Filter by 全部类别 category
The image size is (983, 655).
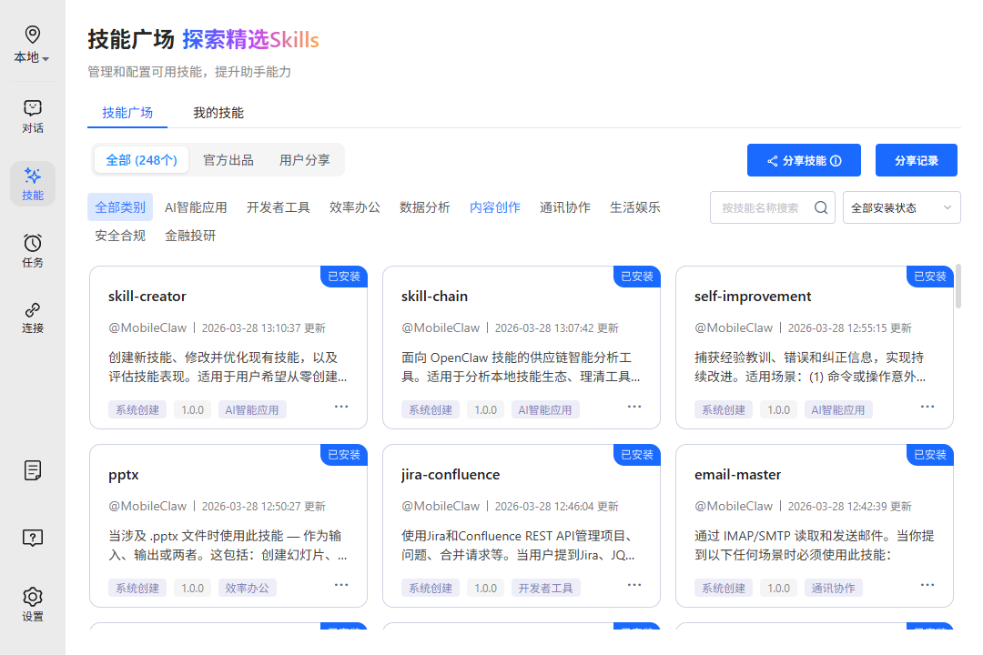click(x=120, y=207)
